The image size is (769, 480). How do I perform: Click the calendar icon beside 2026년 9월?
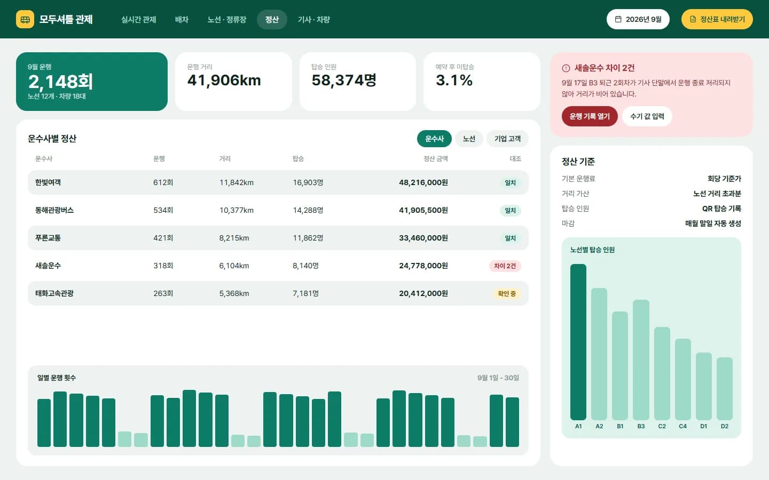click(618, 19)
